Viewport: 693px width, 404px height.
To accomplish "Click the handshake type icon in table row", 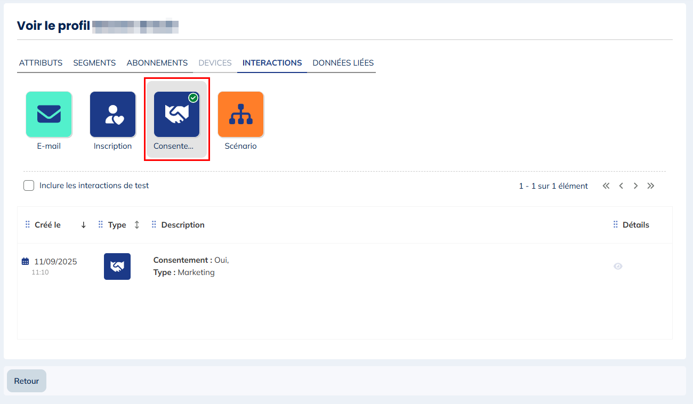I will click(117, 266).
